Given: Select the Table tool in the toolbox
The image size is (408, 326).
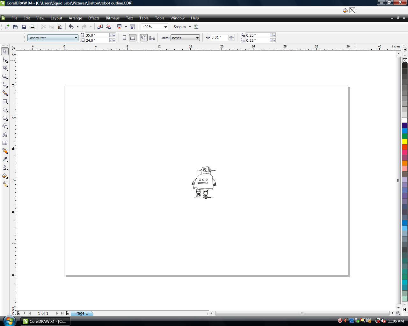Looking at the screenshot, I should click(x=5, y=143).
